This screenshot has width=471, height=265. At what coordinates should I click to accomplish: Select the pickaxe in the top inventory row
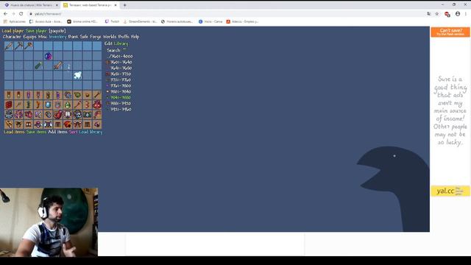18,46
